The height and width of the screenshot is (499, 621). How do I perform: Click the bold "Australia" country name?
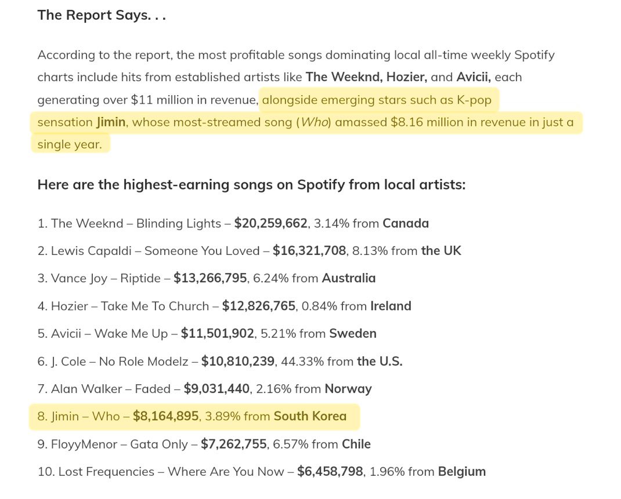click(x=348, y=278)
